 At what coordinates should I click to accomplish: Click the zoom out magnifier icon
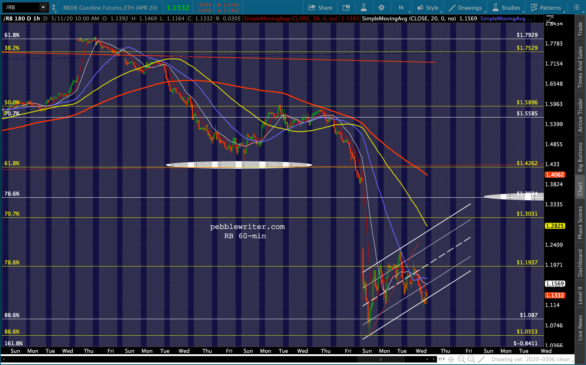click(471, 359)
